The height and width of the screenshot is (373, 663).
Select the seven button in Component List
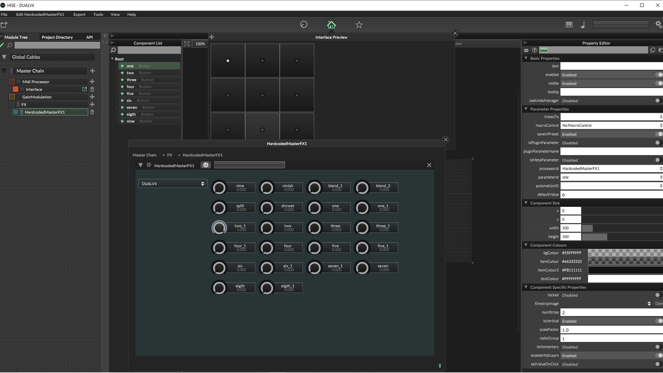click(x=149, y=107)
